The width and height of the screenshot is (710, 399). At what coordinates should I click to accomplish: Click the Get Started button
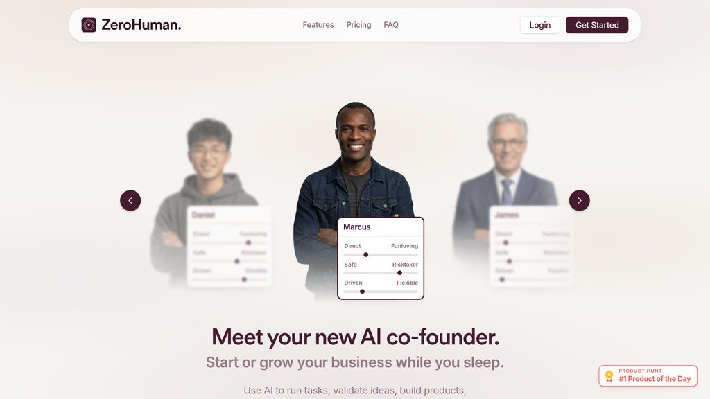(597, 25)
